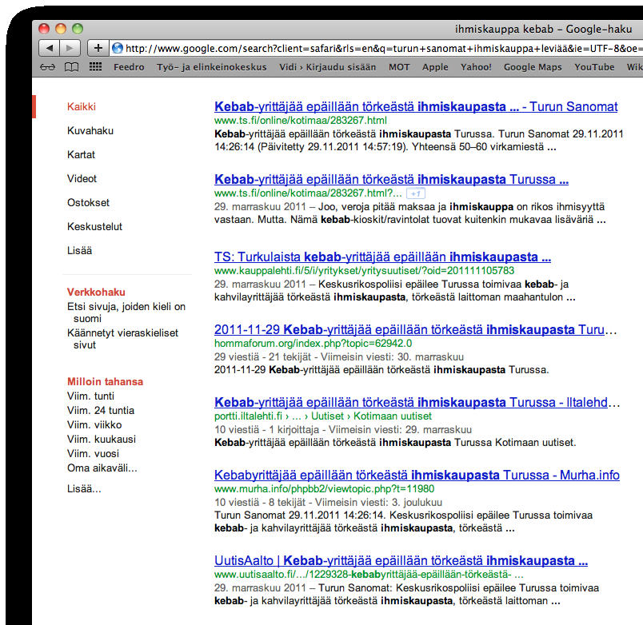The height and width of the screenshot is (625, 643).
Task: Click the globe site icon in address bar
Action: (118, 49)
